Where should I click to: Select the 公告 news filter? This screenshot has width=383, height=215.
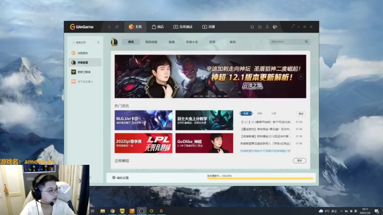tap(273, 113)
